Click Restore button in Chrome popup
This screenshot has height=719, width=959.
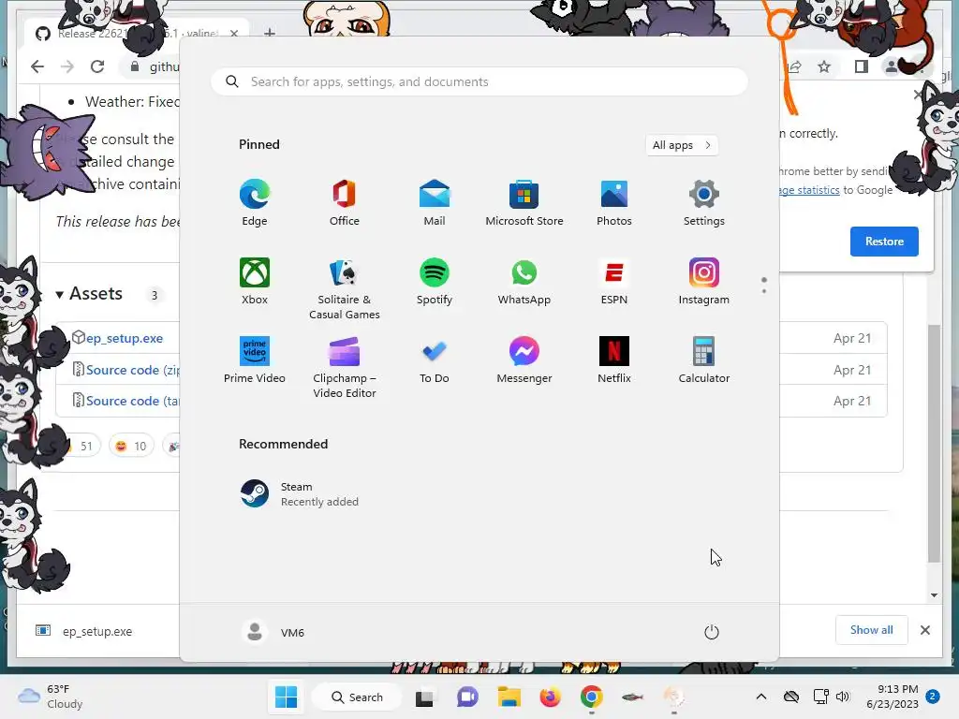point(884,242)
